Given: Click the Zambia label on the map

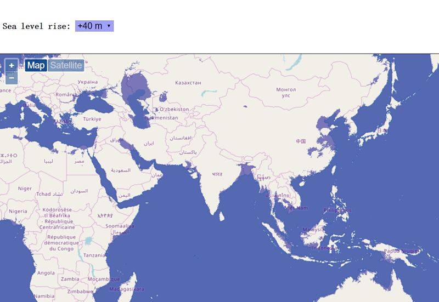Looking at the screenshot, I should tap(70, 279).
